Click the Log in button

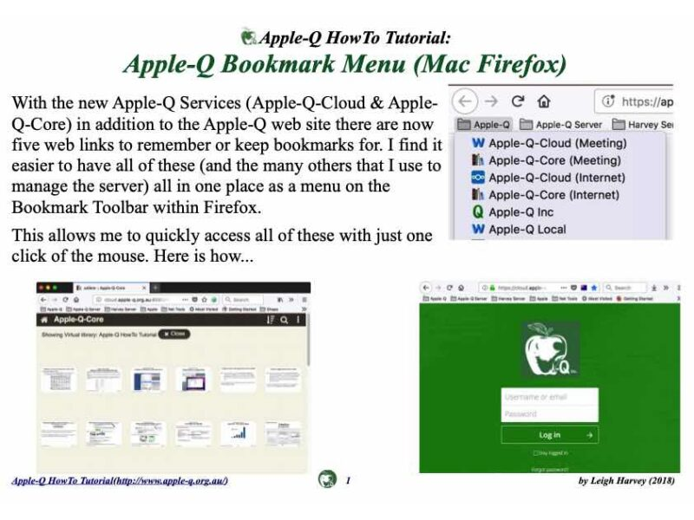(550, 435)
